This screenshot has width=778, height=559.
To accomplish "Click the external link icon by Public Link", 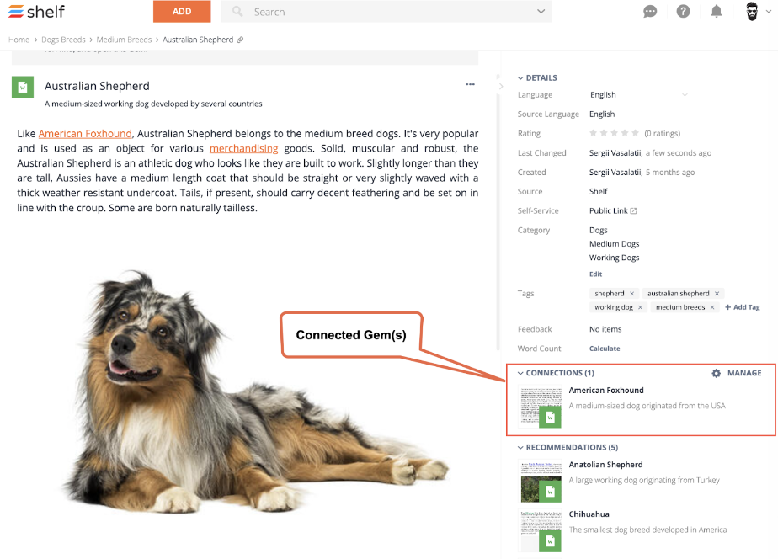I will (634, 210).
